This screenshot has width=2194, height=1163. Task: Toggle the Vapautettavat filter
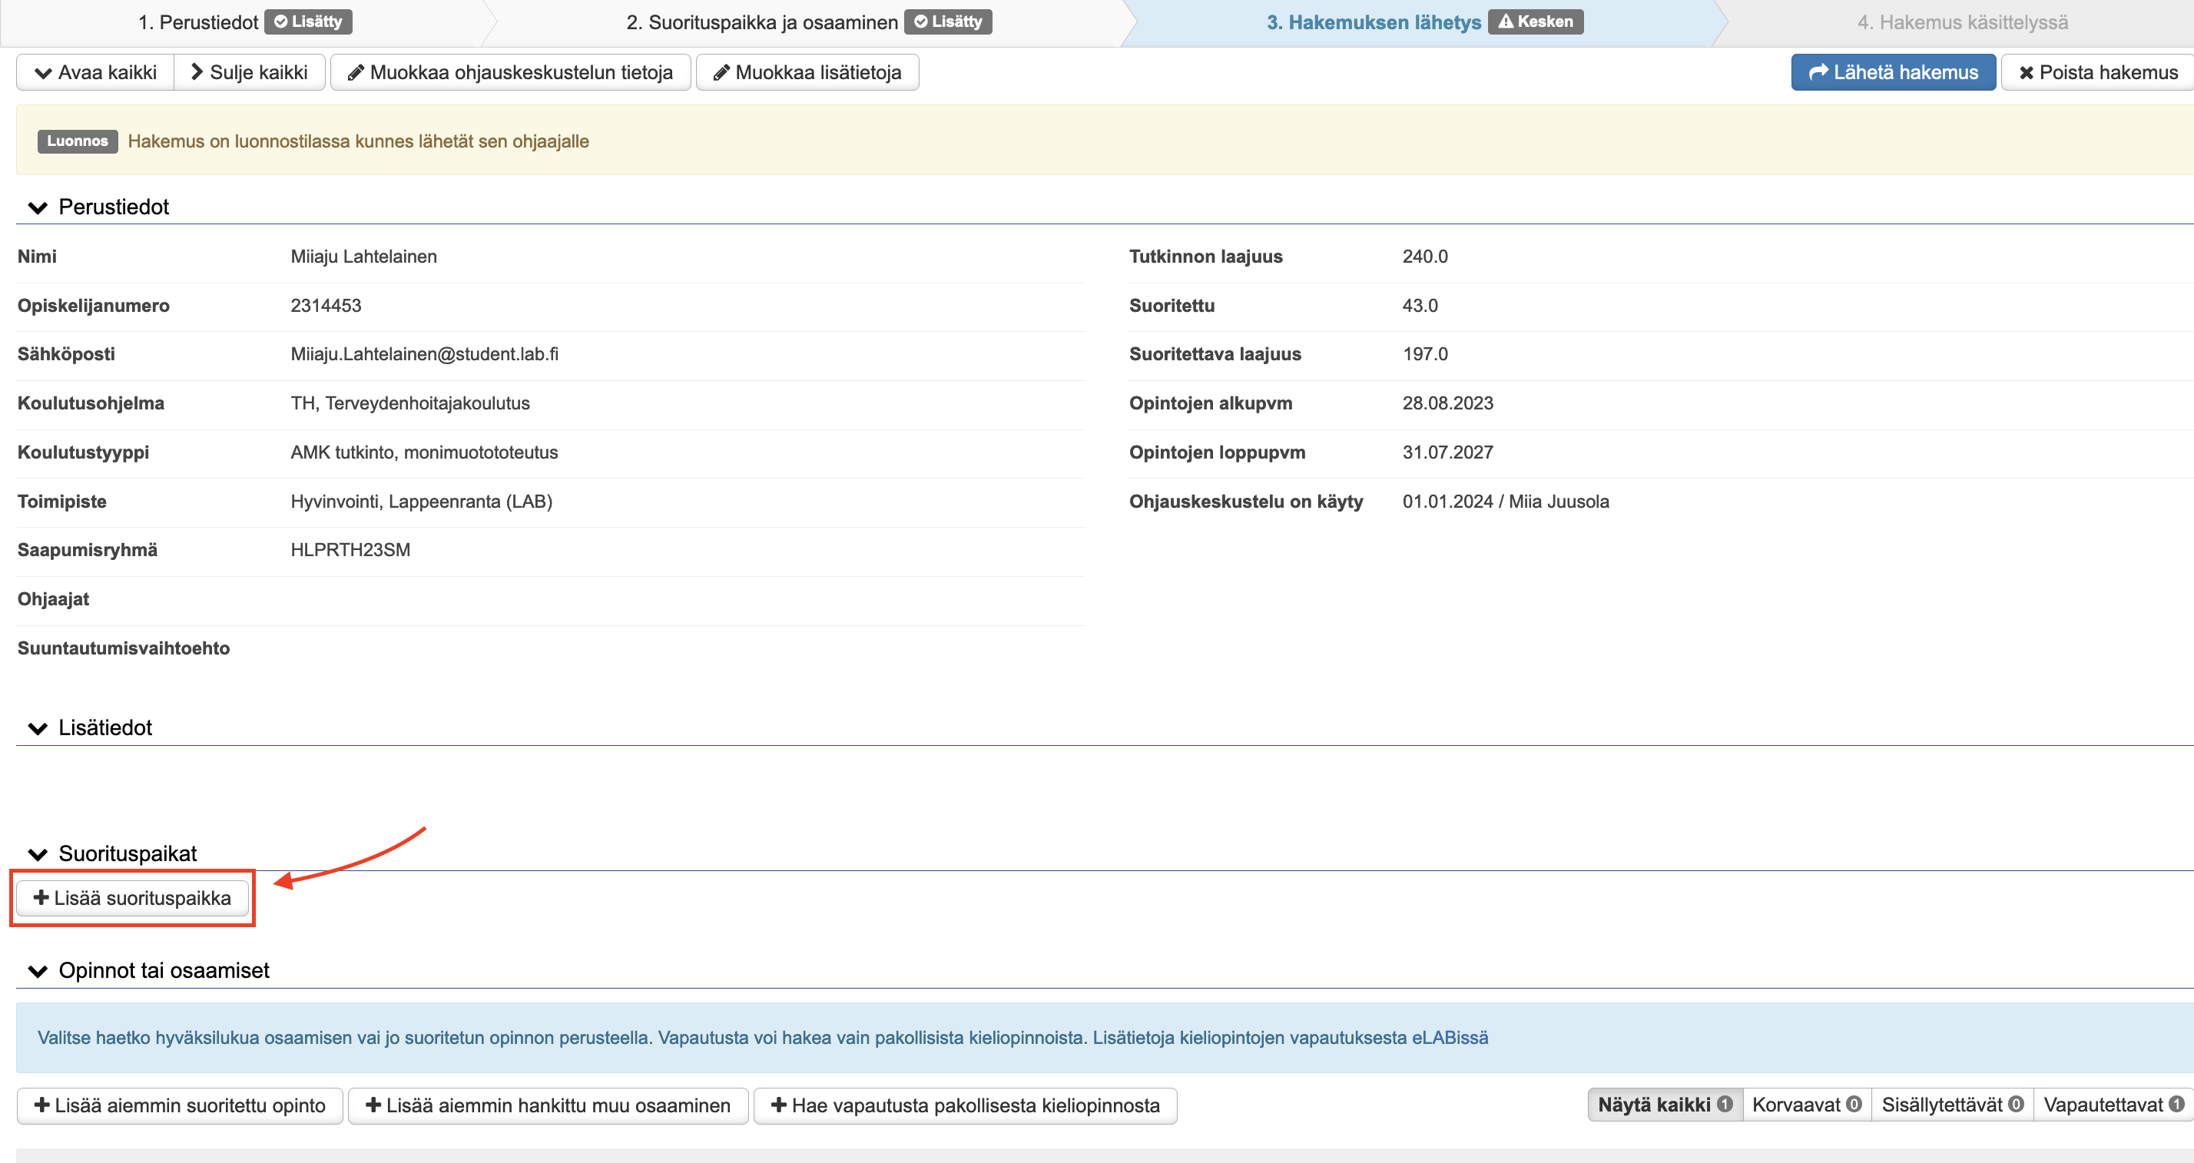click(2113, 1105)
